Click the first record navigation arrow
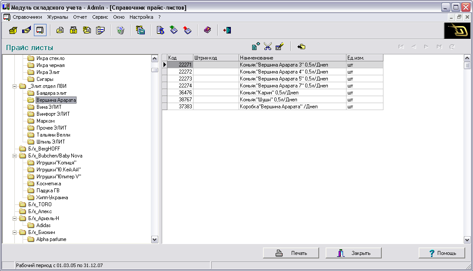 pos(401,47)
